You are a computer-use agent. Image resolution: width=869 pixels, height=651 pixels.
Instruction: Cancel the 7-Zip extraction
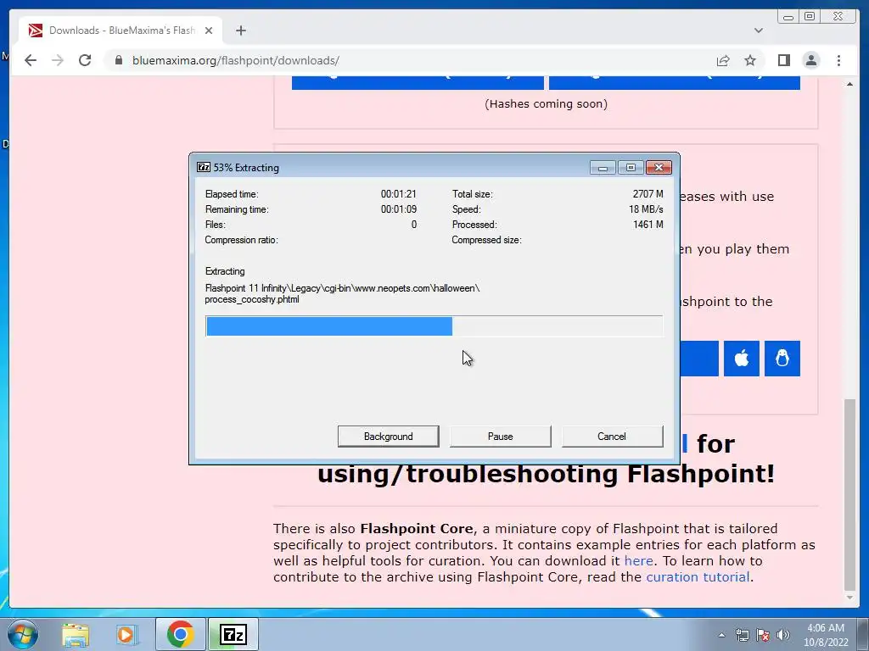click(612, 437)
